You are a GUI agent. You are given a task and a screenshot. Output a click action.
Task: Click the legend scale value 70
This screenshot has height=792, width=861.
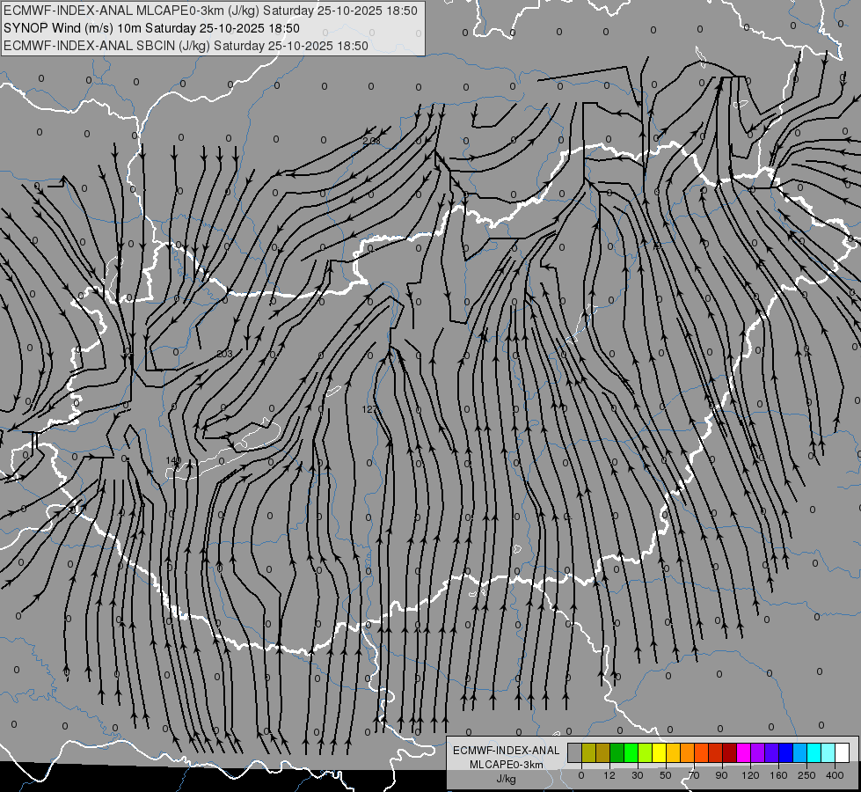(x=694, y=775)
